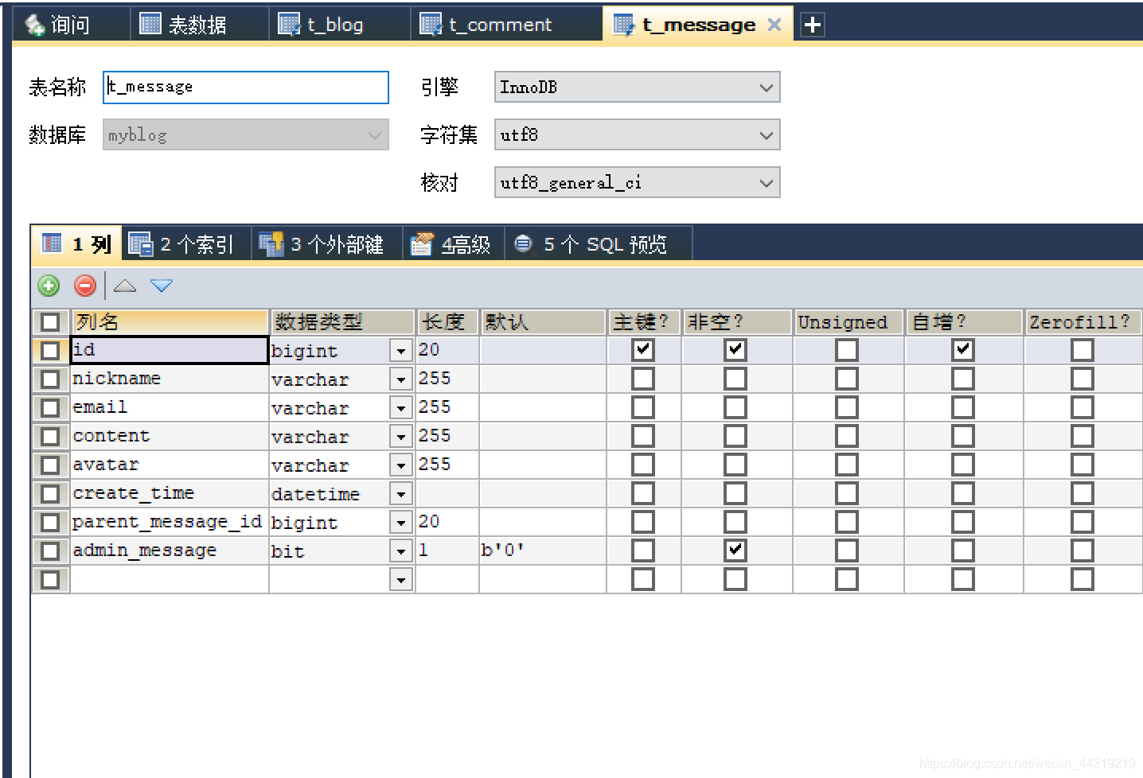Click default value b'0' cell
Screen dimensions: 1143x778
(x=543, y=550)
